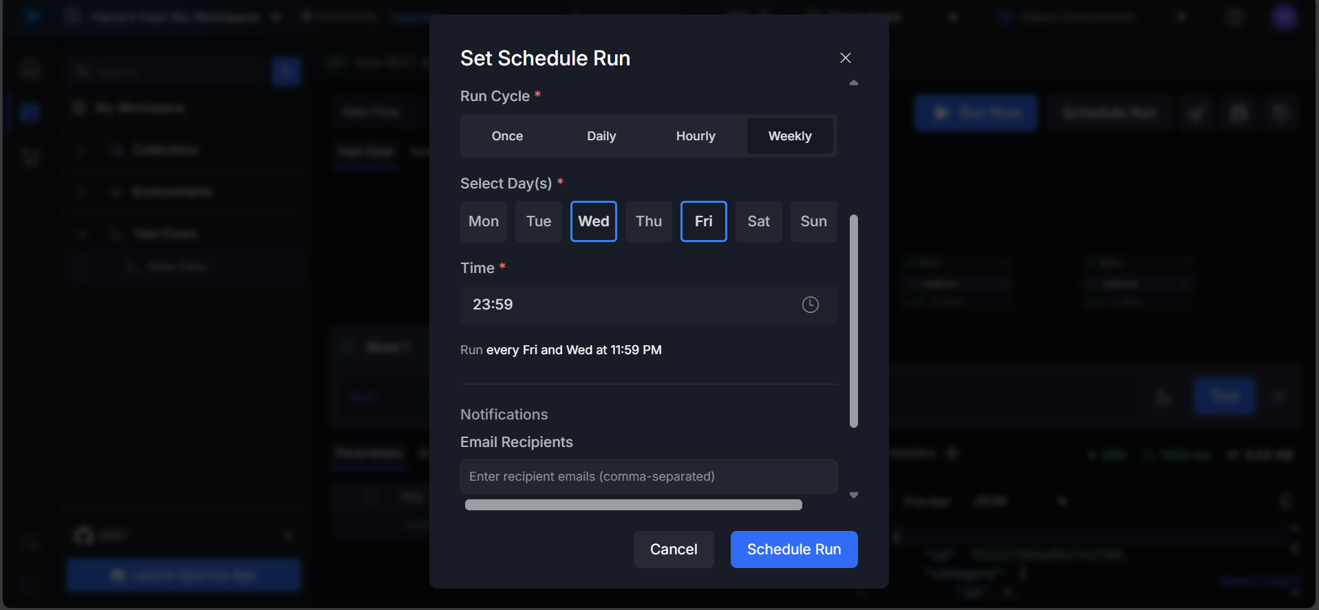Toggle Mon day selection

(x=484, y=221)
